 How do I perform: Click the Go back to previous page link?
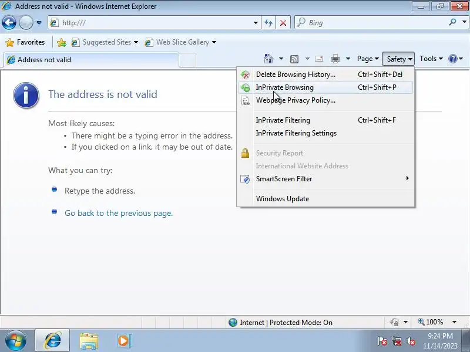point(119,213)
